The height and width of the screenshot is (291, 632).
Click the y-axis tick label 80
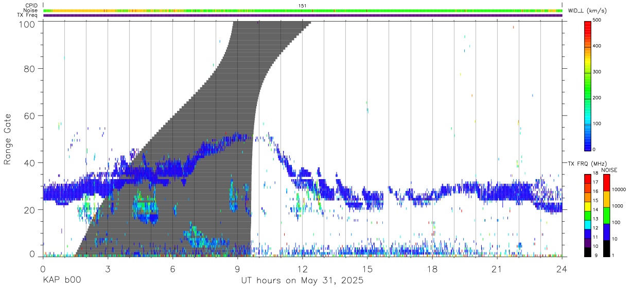[29, 69]
